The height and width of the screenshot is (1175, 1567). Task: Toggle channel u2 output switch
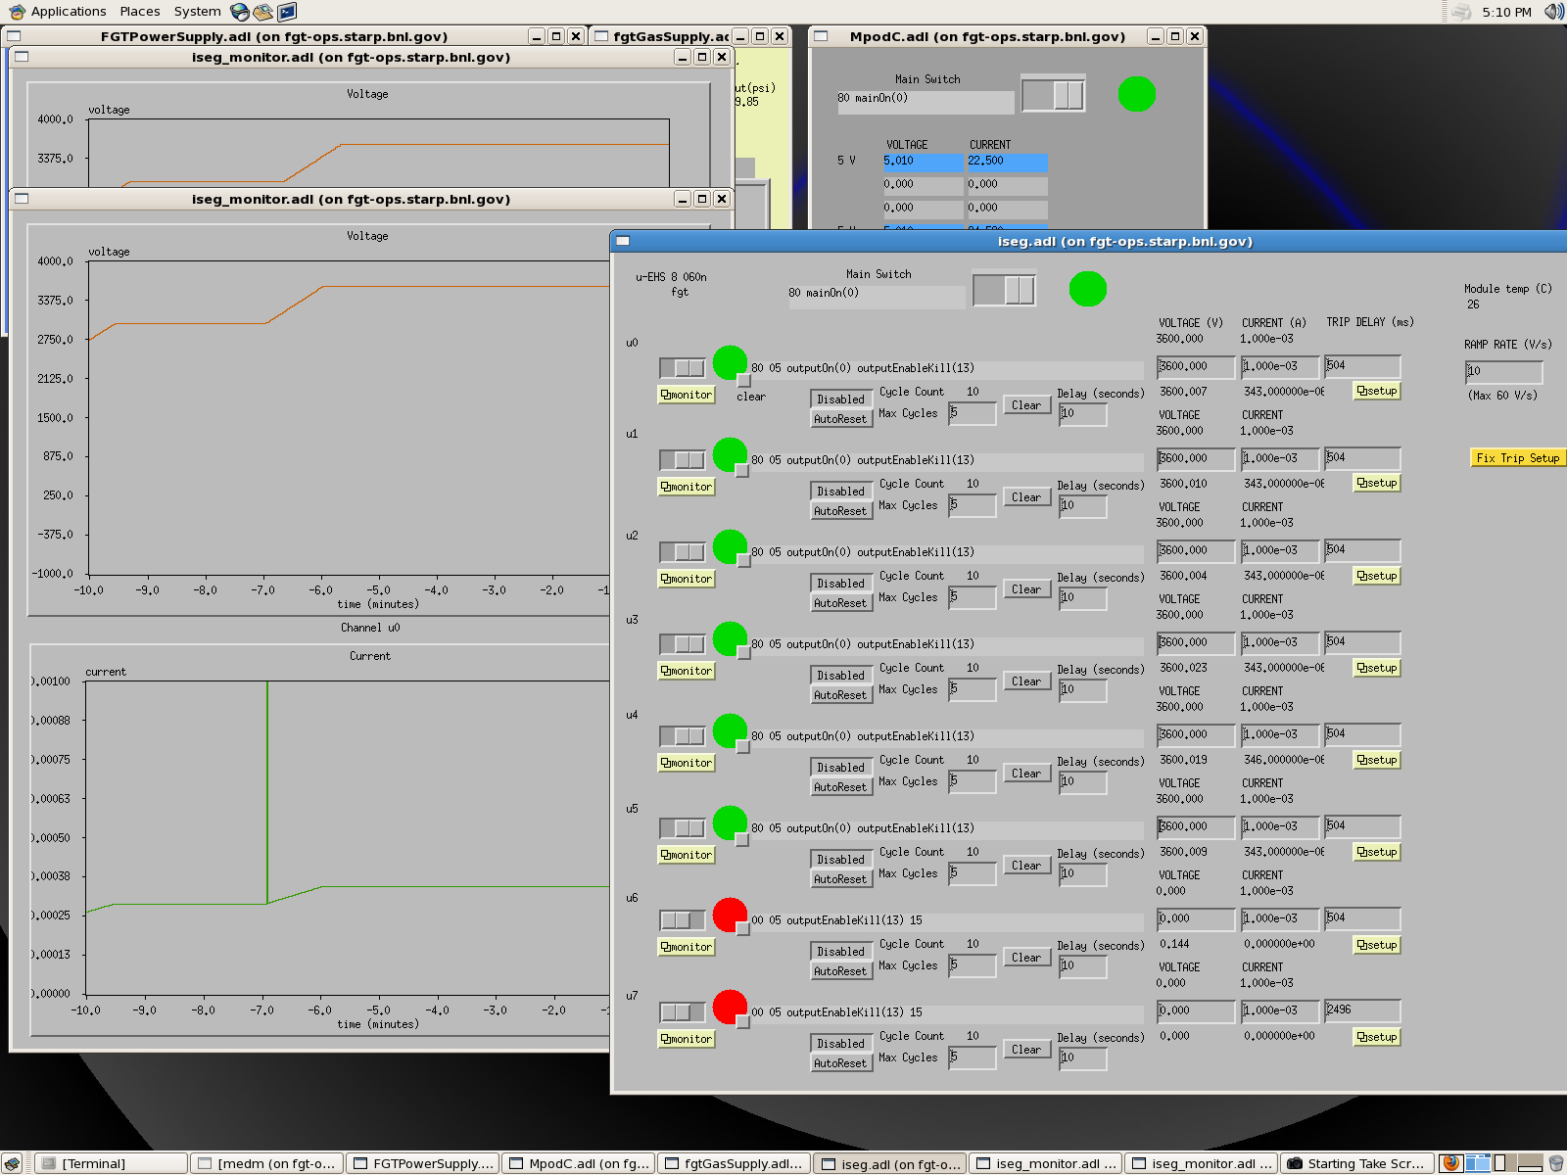[x=682, y=552]
